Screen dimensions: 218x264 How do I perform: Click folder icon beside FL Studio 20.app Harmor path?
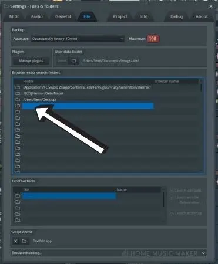tap(18, 87)
